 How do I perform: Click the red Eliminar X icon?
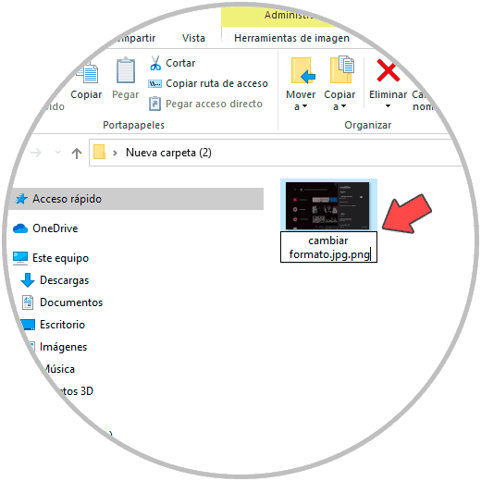click(x=388, y=70)
